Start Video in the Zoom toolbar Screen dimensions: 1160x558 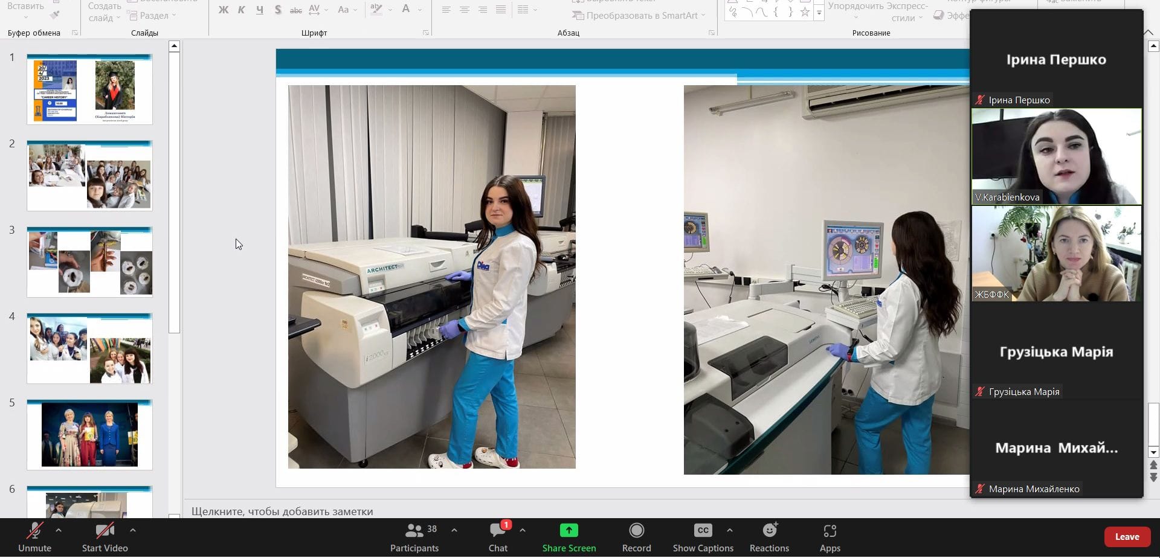105,537
